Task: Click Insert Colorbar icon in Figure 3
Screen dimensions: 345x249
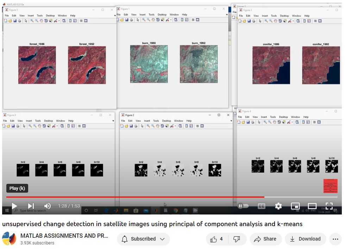Action: click(x=305, y=21)
